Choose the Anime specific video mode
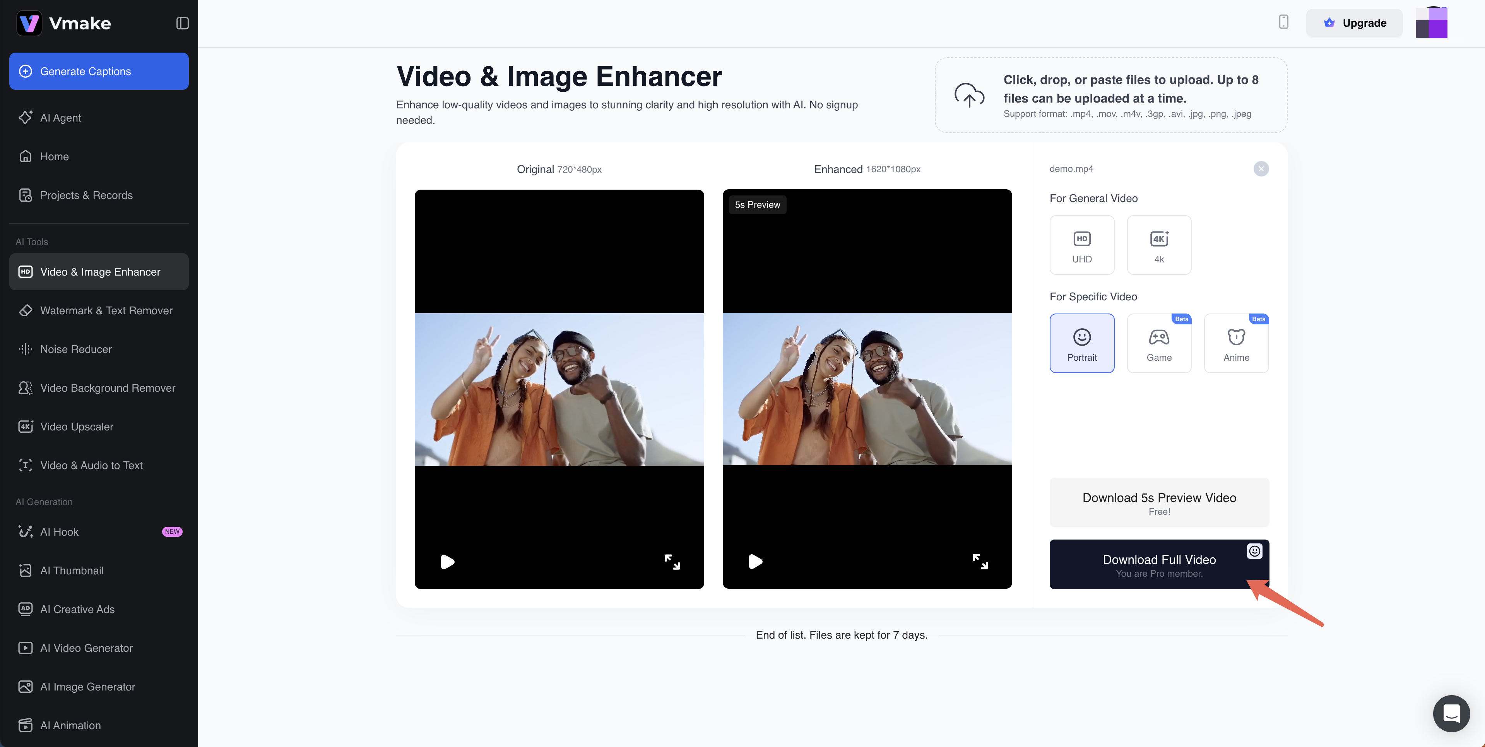Image resolution: width=1485 pixels, height=747 pixels. point(1236,344)
